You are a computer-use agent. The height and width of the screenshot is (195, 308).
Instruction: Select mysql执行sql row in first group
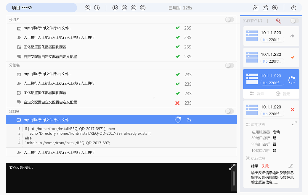(121, 28)
